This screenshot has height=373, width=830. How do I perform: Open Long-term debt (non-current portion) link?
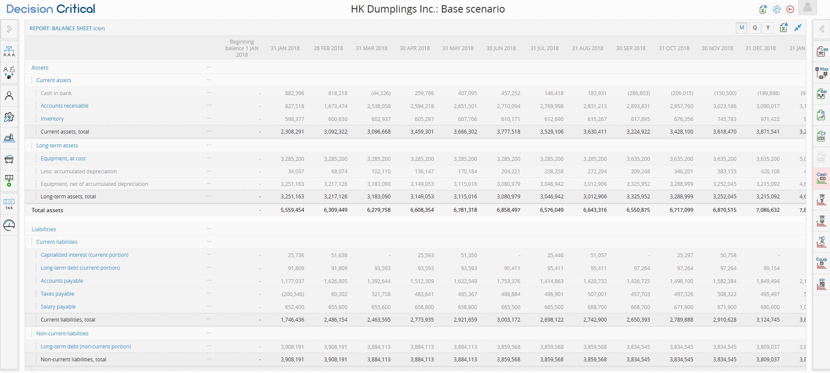(x=86, y=346)
